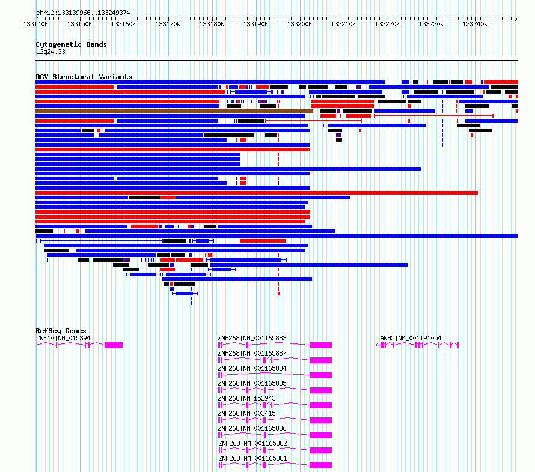Click the last exon block of ZNF268 NM_001165883
535x472 pixels.
coord(321,345)
